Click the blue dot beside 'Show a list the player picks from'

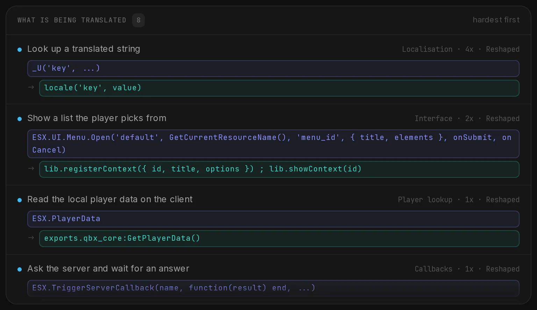click(20, 119)
